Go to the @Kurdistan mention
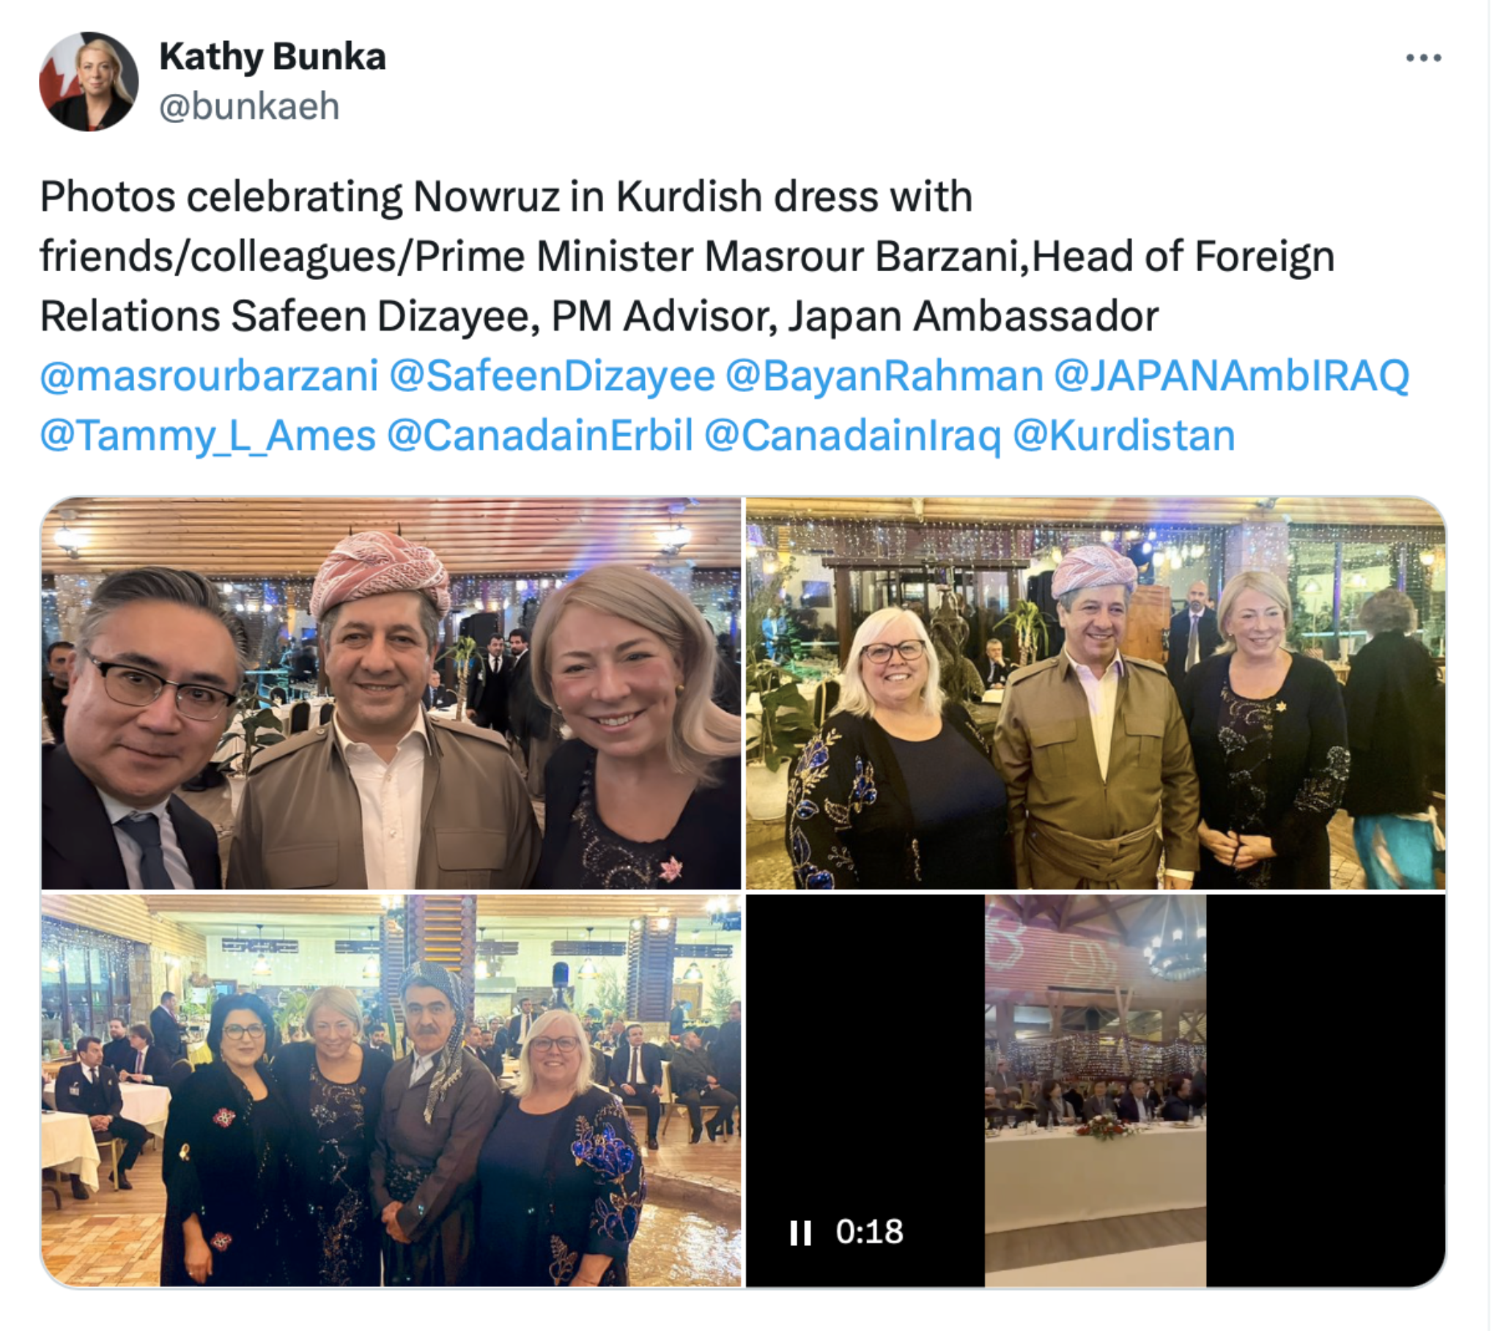The width and height of the screenshot is (1492, 1331). click(x=1123, y=436)
